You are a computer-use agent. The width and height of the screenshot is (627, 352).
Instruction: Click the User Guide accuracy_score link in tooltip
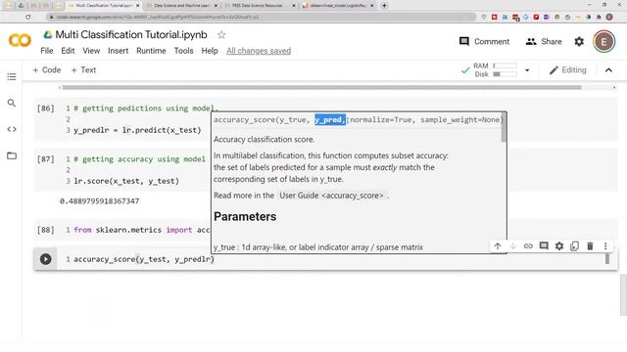point(331,196)
